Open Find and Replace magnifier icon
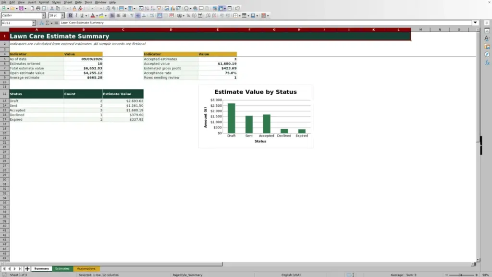 (108, 8)
